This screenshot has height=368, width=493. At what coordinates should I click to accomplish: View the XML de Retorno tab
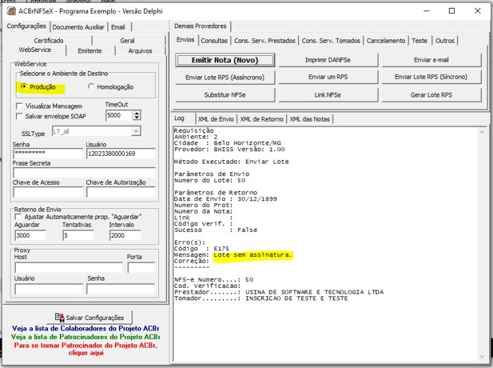click(x=262, y=119)
